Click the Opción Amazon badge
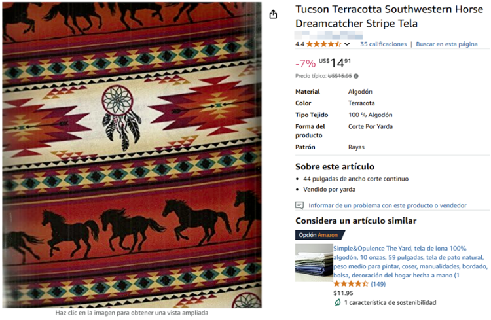Screen dimensions: 491x320 (319, 235)
